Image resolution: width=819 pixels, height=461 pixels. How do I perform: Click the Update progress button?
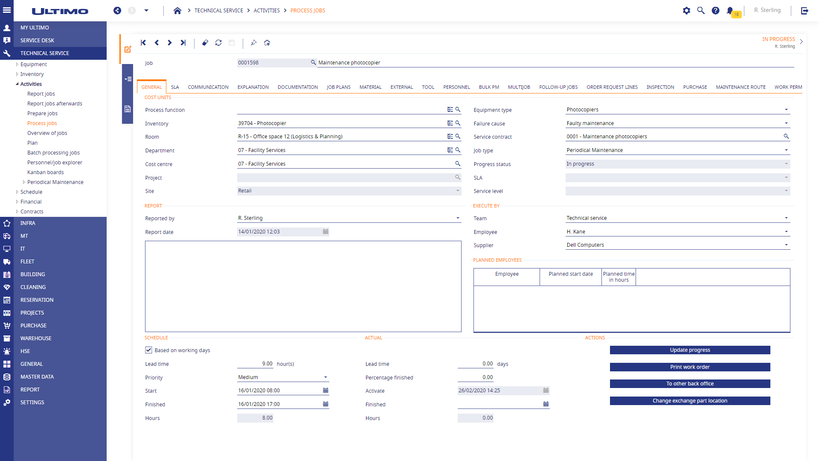(x=690, y=350)
